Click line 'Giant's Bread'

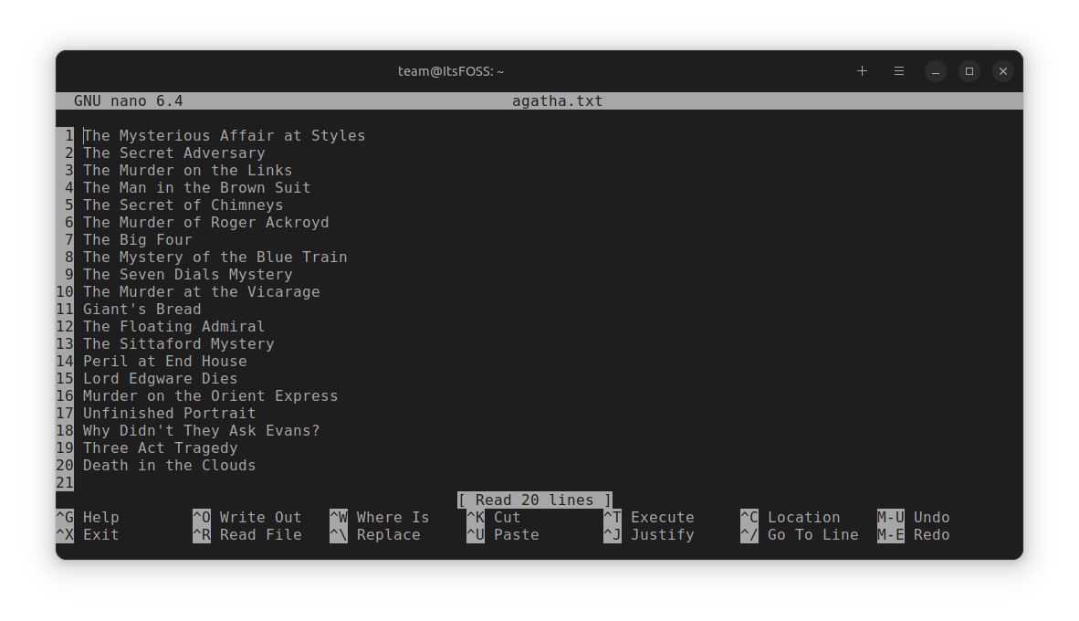142,309
